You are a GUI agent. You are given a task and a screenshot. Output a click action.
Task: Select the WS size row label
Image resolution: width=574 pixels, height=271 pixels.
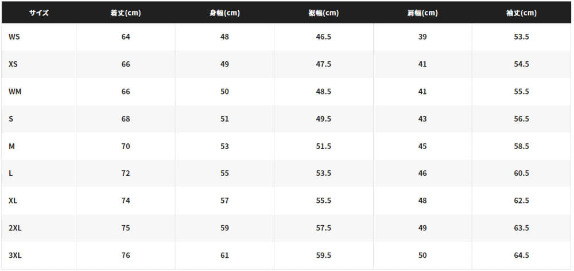click(x=14, y=37)
